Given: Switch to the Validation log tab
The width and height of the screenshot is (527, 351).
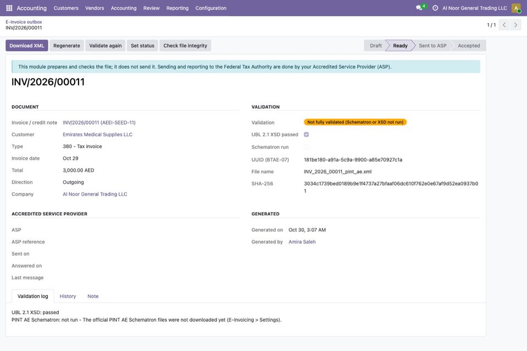Looking at the screenshot, I should (33, 296).
